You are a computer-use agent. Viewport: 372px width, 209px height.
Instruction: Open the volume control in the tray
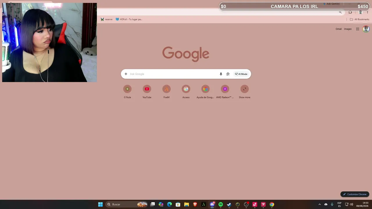(x=351, y=204)
